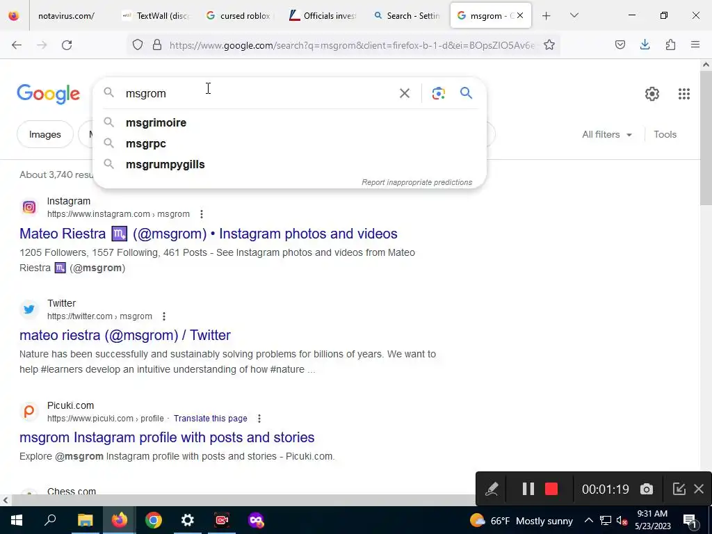The image size is (712, 534).
Task: Open options for Instagram result
Action: pos(202,214)
